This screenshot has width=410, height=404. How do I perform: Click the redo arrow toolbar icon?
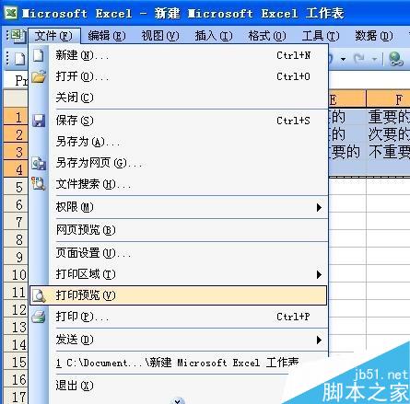pos(358,58)
